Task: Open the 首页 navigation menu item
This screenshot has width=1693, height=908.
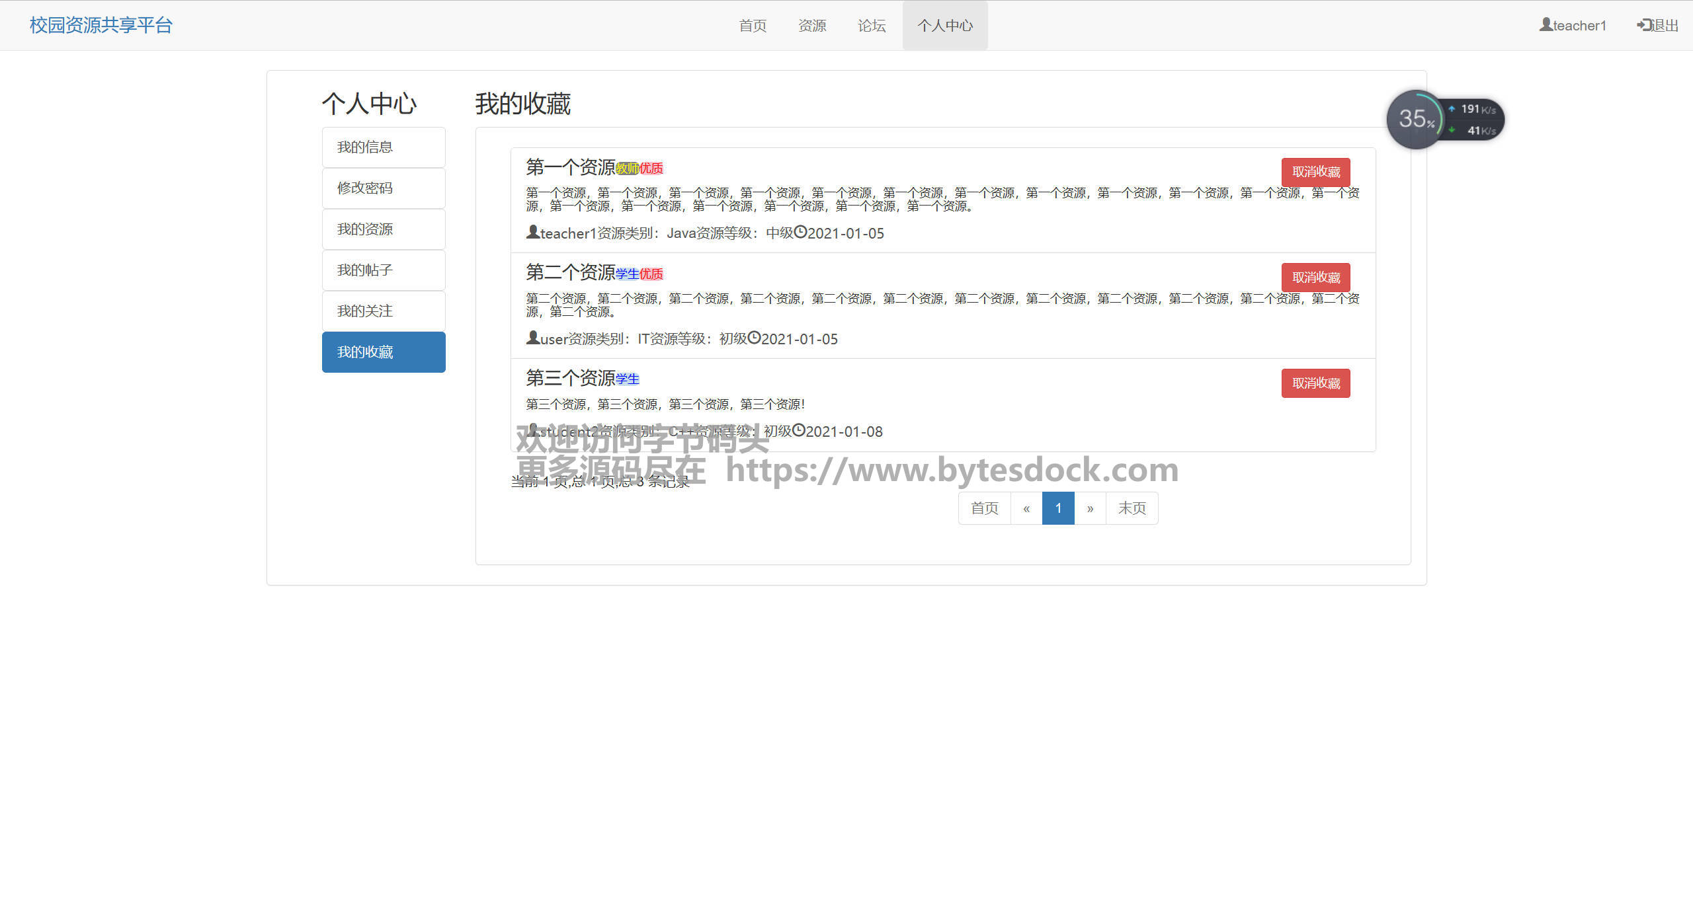Action: tap(753, 26)
